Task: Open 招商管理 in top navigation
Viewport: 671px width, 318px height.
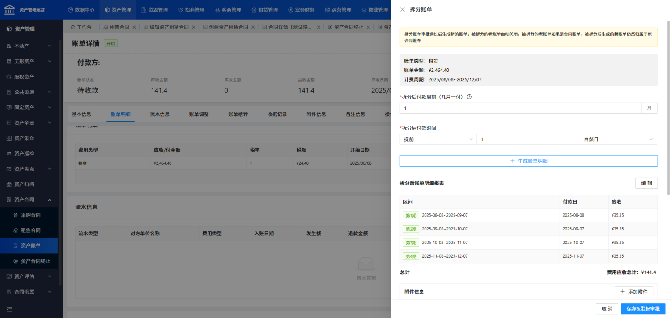Action: [191, 9]
